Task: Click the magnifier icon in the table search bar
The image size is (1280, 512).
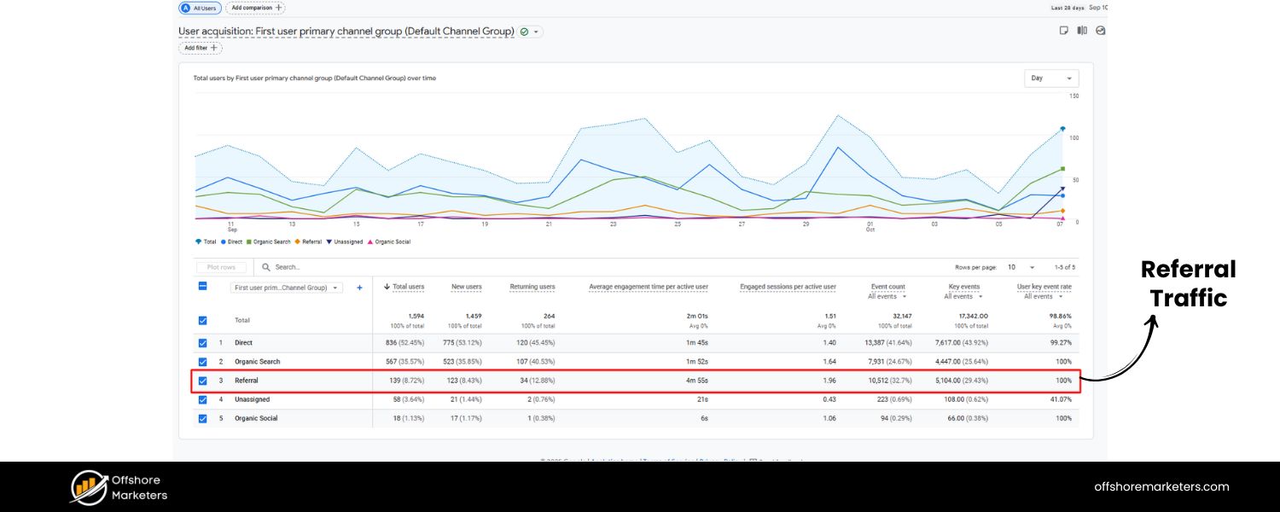Action: pos(265,266)
